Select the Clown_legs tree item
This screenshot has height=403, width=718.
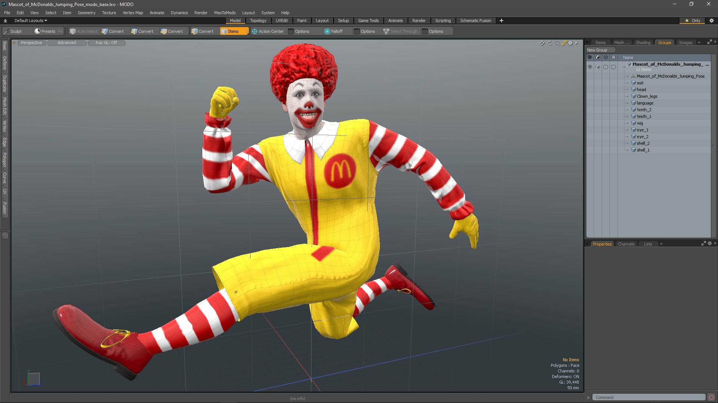647,96
